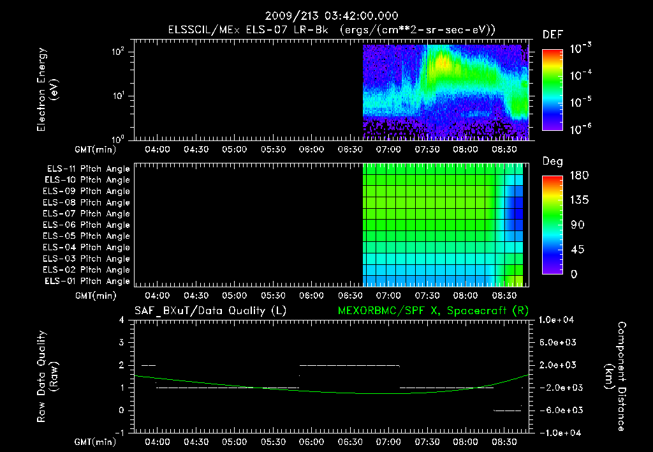Click the 10^-4 DEF scale label
Image resolution: width=653 pixels, height=452 pixels.
coord(580,75)
